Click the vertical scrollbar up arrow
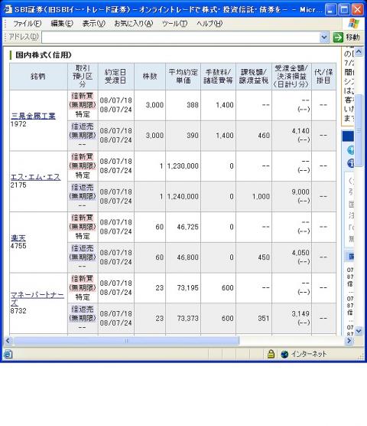 [359, 51]
